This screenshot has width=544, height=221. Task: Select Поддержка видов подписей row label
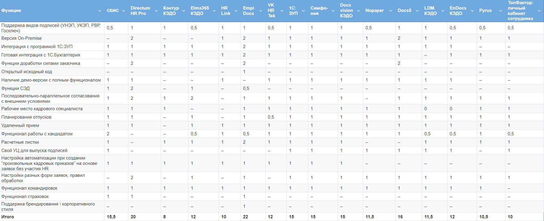click(x=51, y=28)
